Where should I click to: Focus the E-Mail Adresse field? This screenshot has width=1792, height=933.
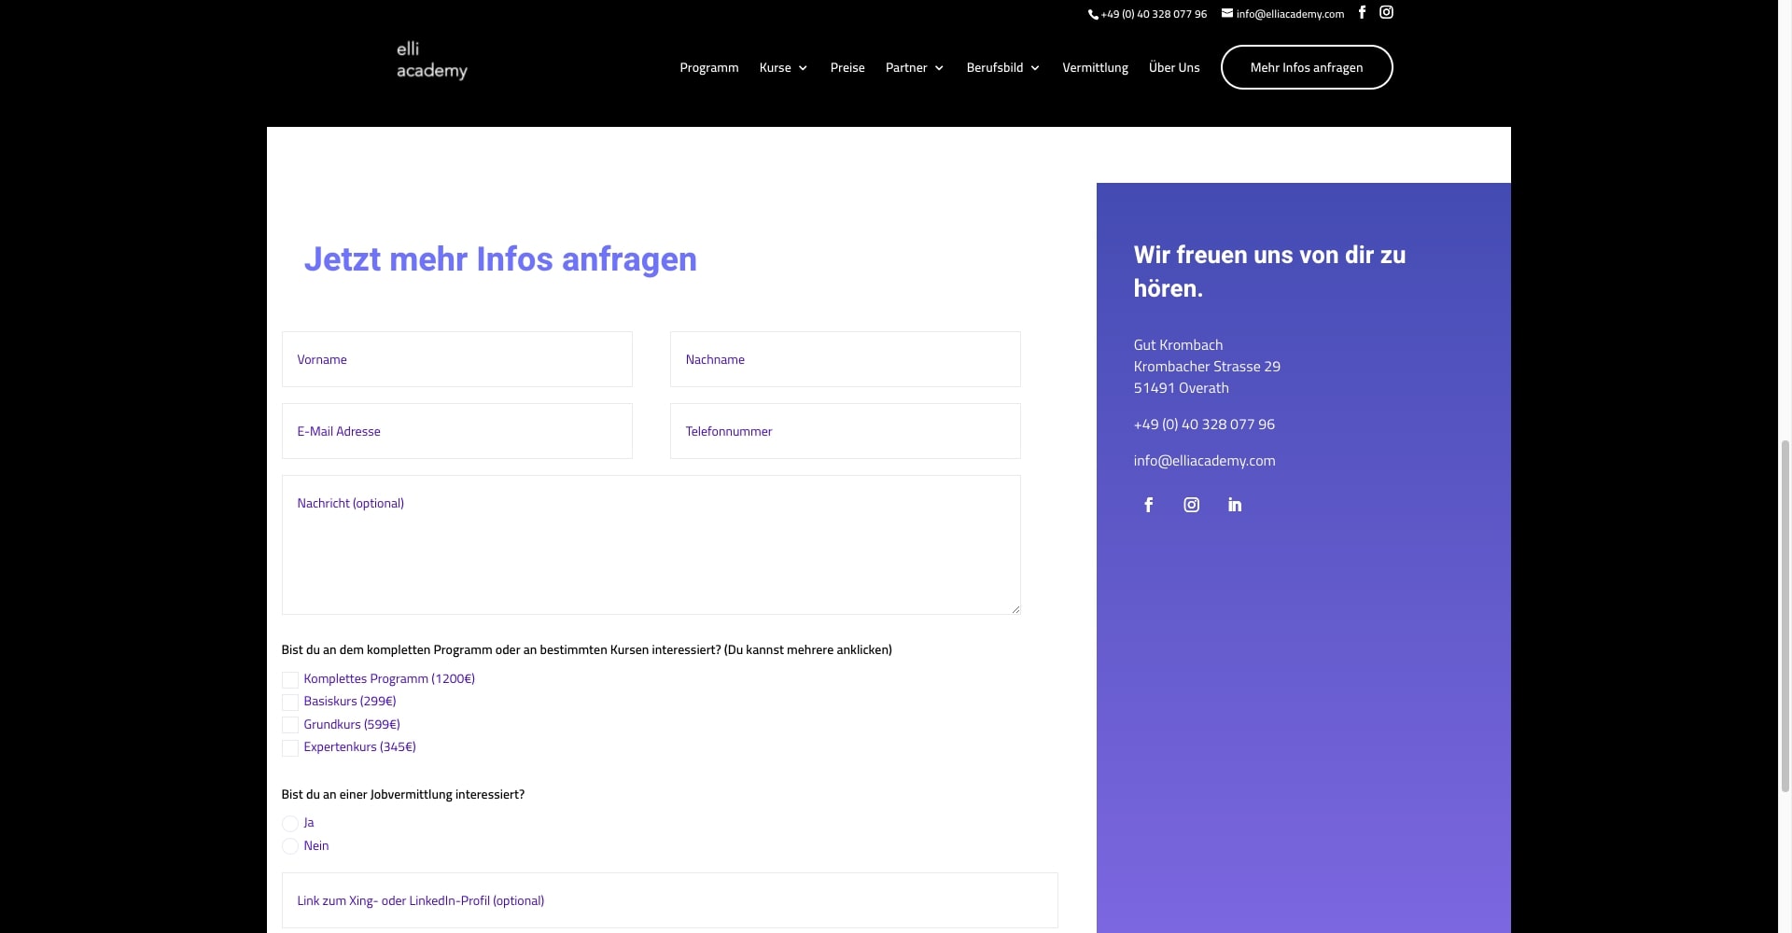(x=457, y=431)
